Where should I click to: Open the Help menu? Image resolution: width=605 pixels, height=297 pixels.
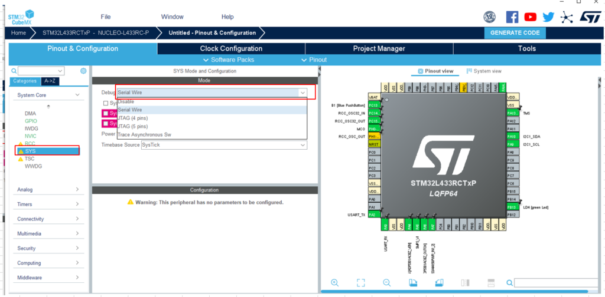tap(227, 17)
